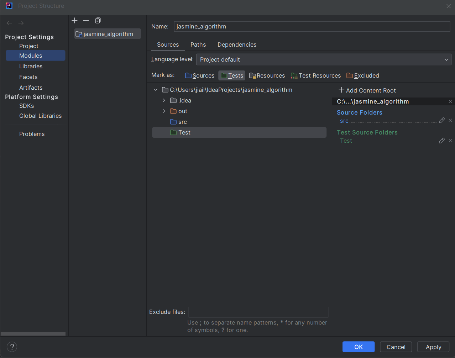Screen dimensions: 455x358
Task: Switch to the Dependencies tab
Action: click(237, 44)
